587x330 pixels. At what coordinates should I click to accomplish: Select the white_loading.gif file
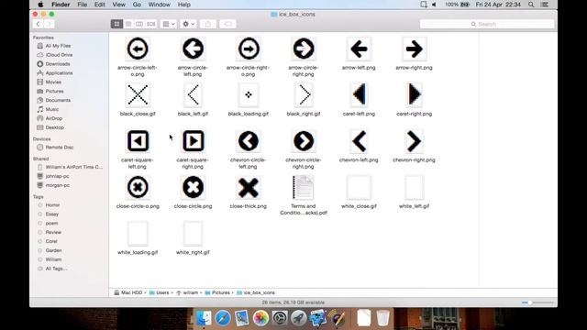pyautogui.click(x=138, y=234)
